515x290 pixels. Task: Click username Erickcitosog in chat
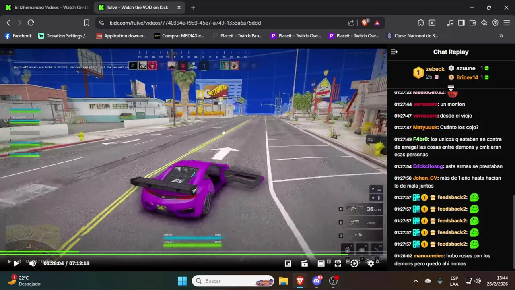[x=428, y=166]
